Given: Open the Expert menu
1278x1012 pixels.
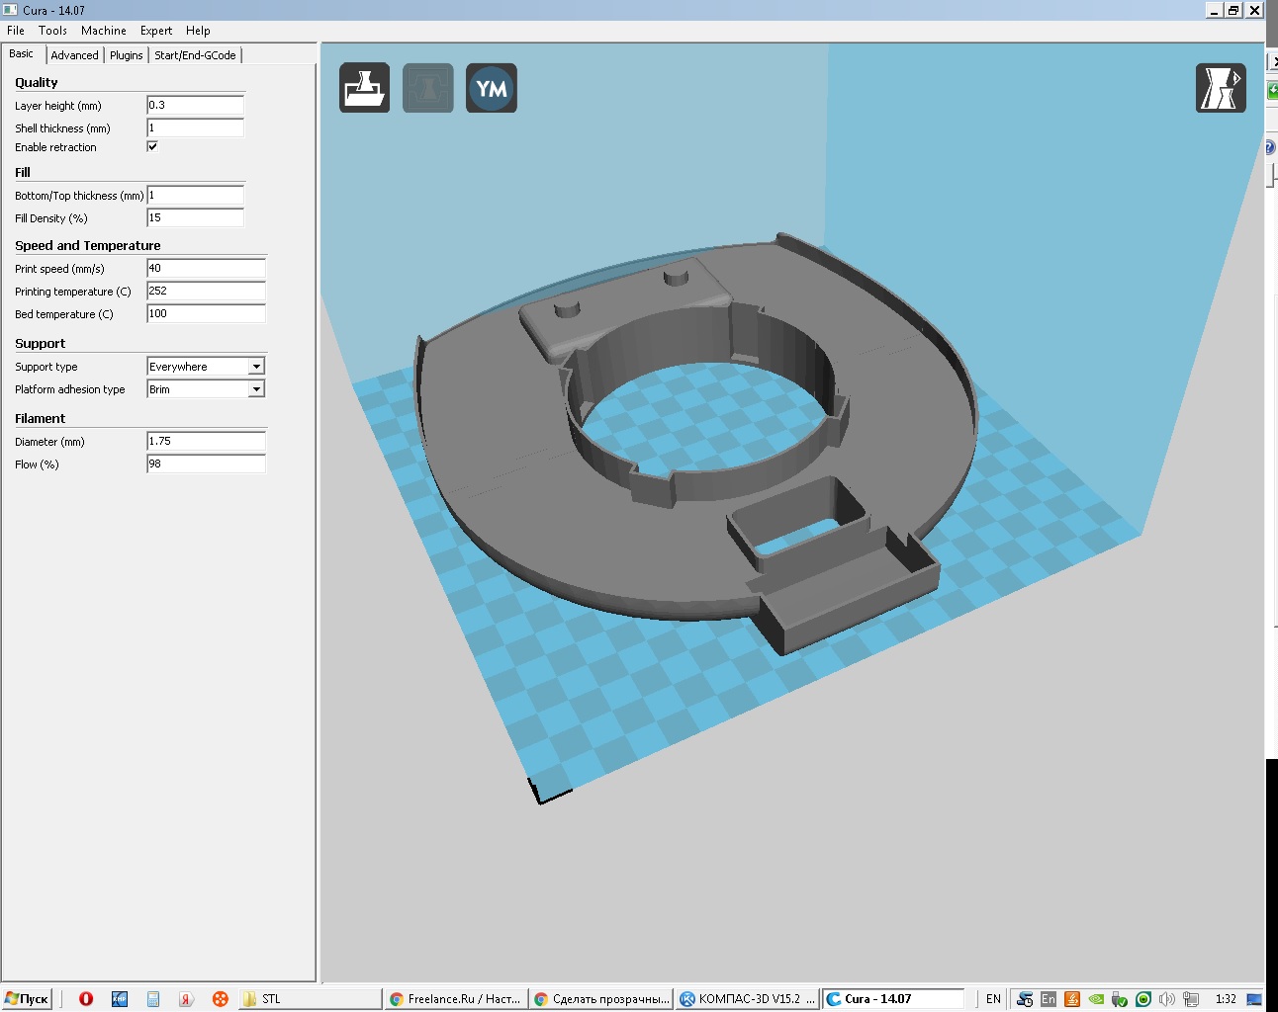Looking at the screenshot, I should tap(155, 31).
